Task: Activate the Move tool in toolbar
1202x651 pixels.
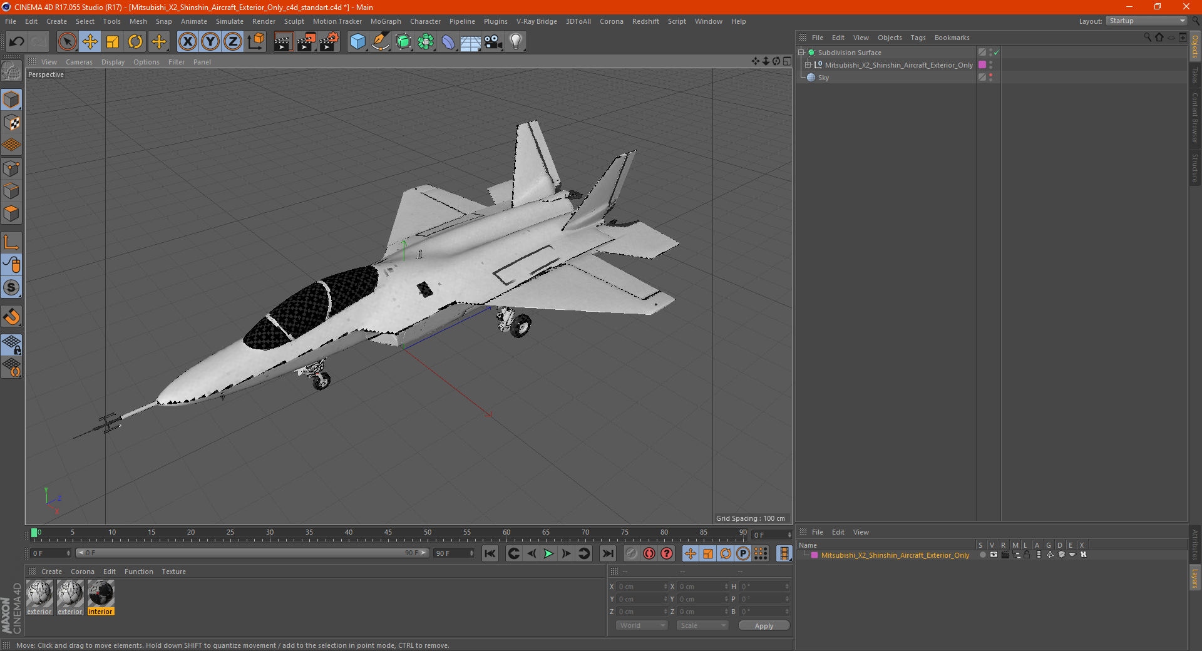Action: (x=90, y=42)
